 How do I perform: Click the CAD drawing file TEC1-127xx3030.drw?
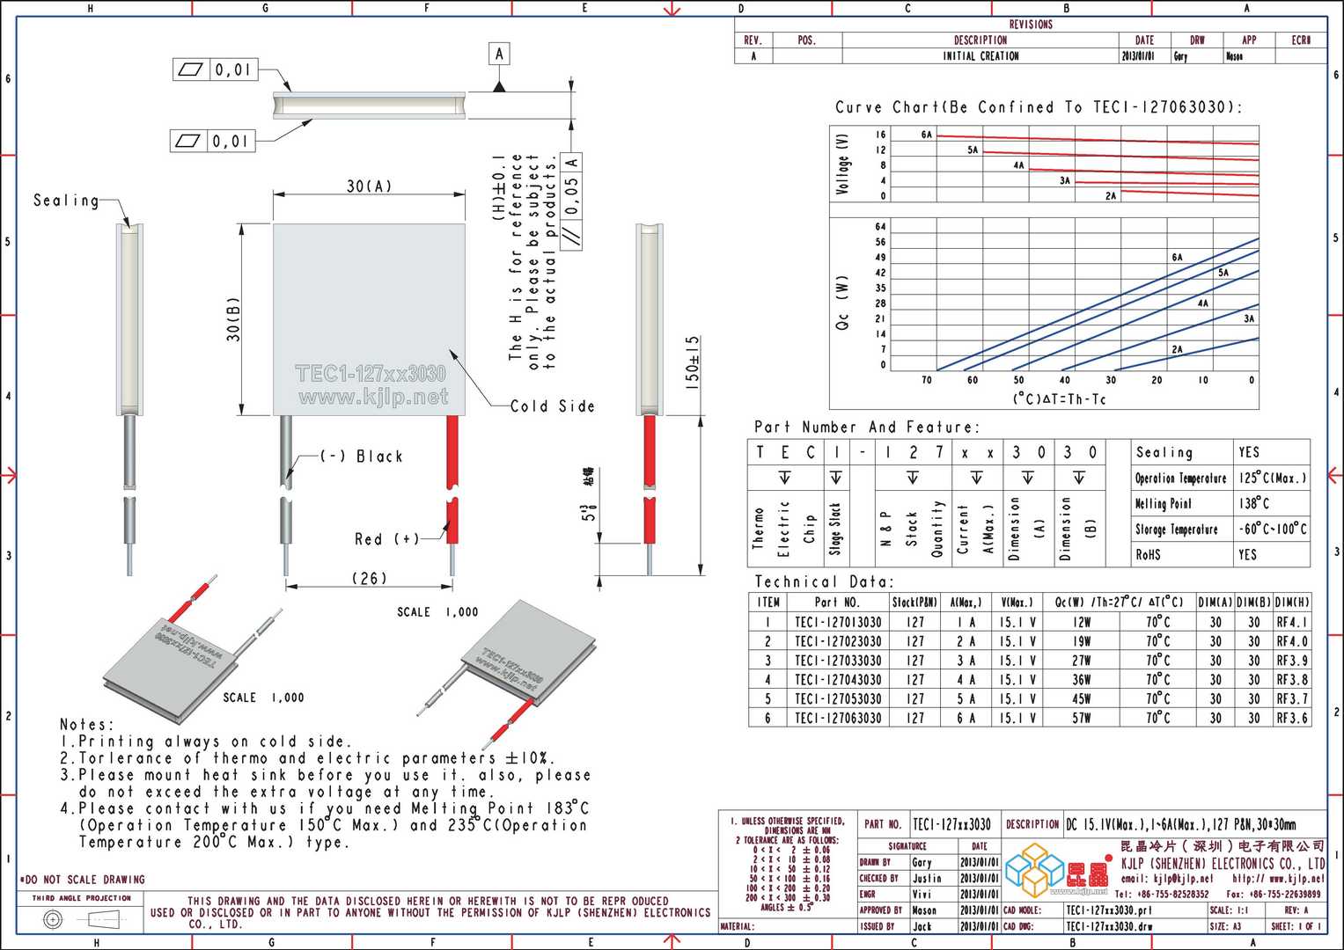tap(1109, 926)
